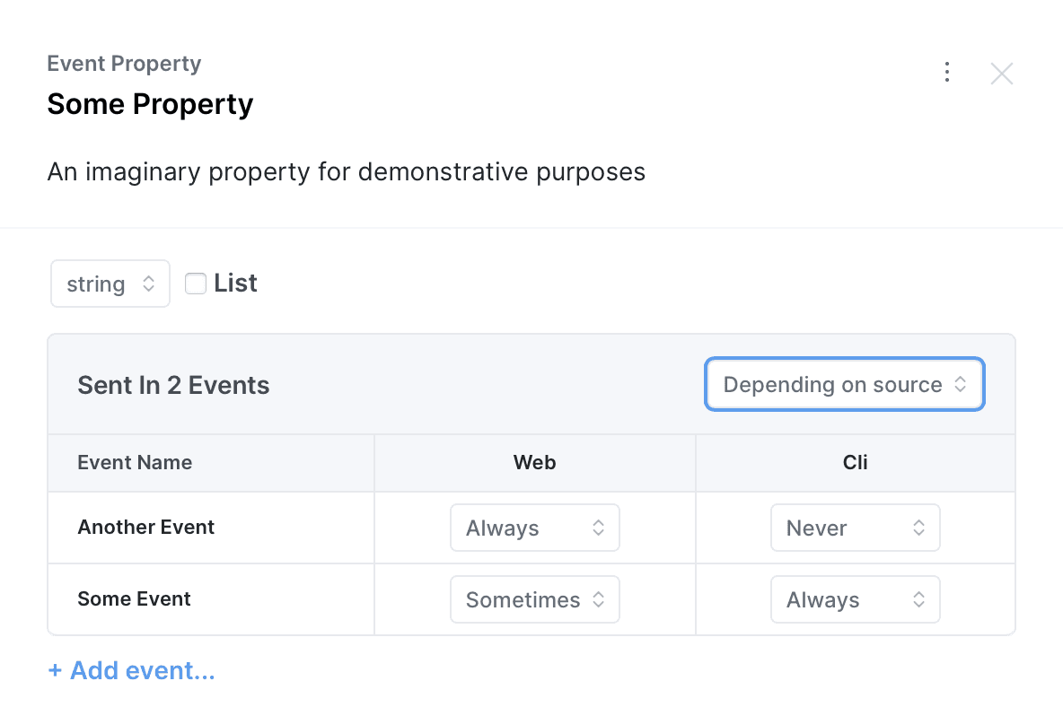The image size is (1063, 716).
Task: Open the Sometimes dropdown for Some Event
Action: point(534,599)
